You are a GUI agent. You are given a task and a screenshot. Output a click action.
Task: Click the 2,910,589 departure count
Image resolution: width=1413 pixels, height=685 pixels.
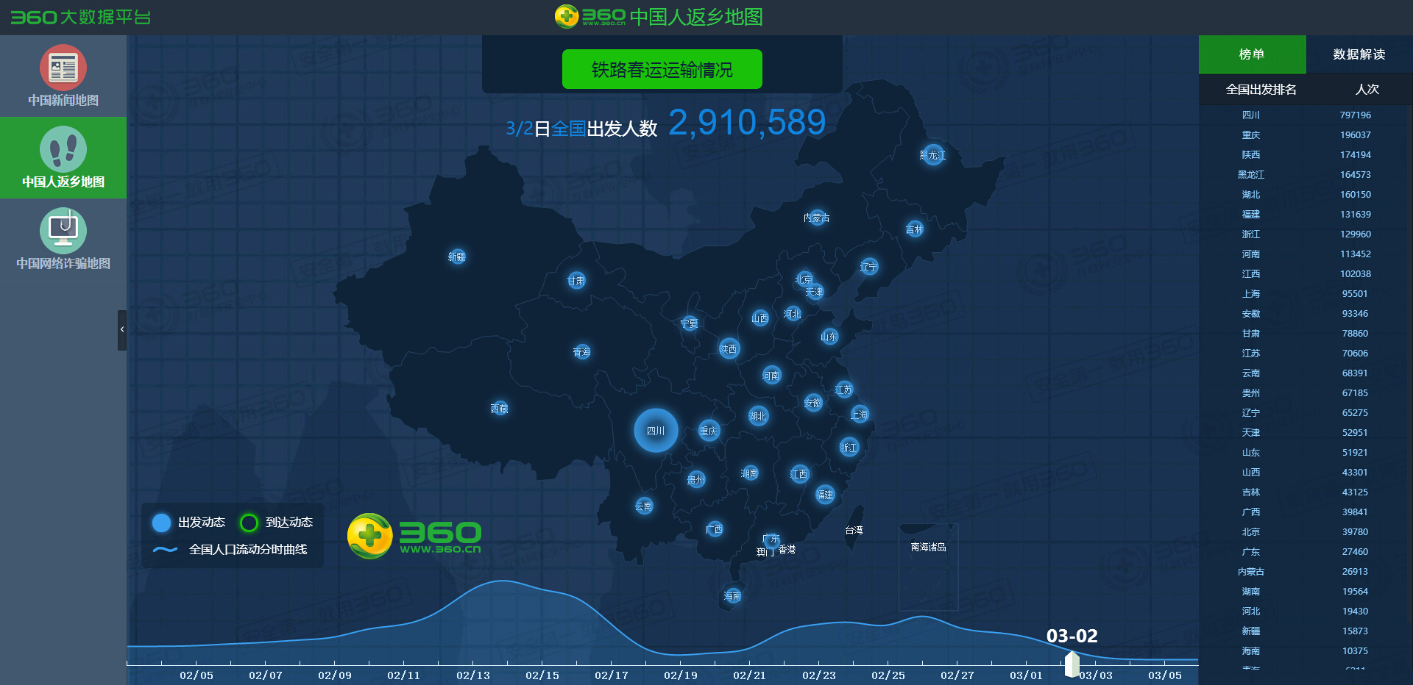[x=747, y=122]
